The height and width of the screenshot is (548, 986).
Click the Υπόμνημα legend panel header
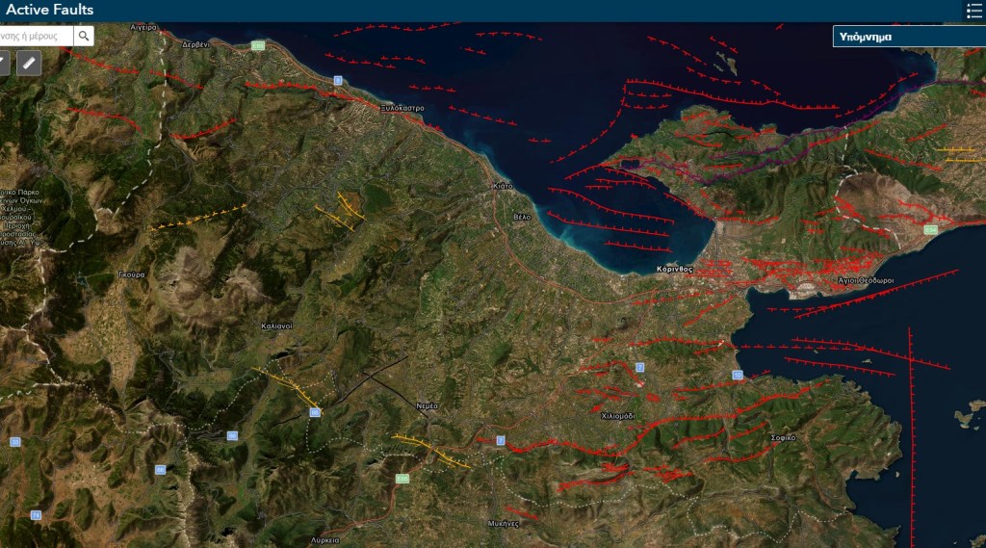(x=908, y=37)
